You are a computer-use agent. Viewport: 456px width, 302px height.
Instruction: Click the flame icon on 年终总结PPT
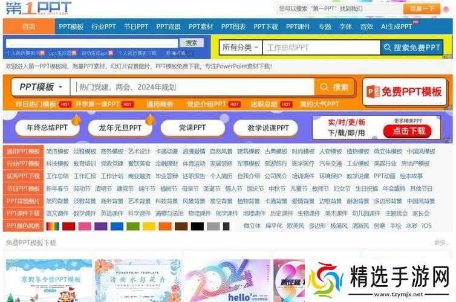point(76,120)
